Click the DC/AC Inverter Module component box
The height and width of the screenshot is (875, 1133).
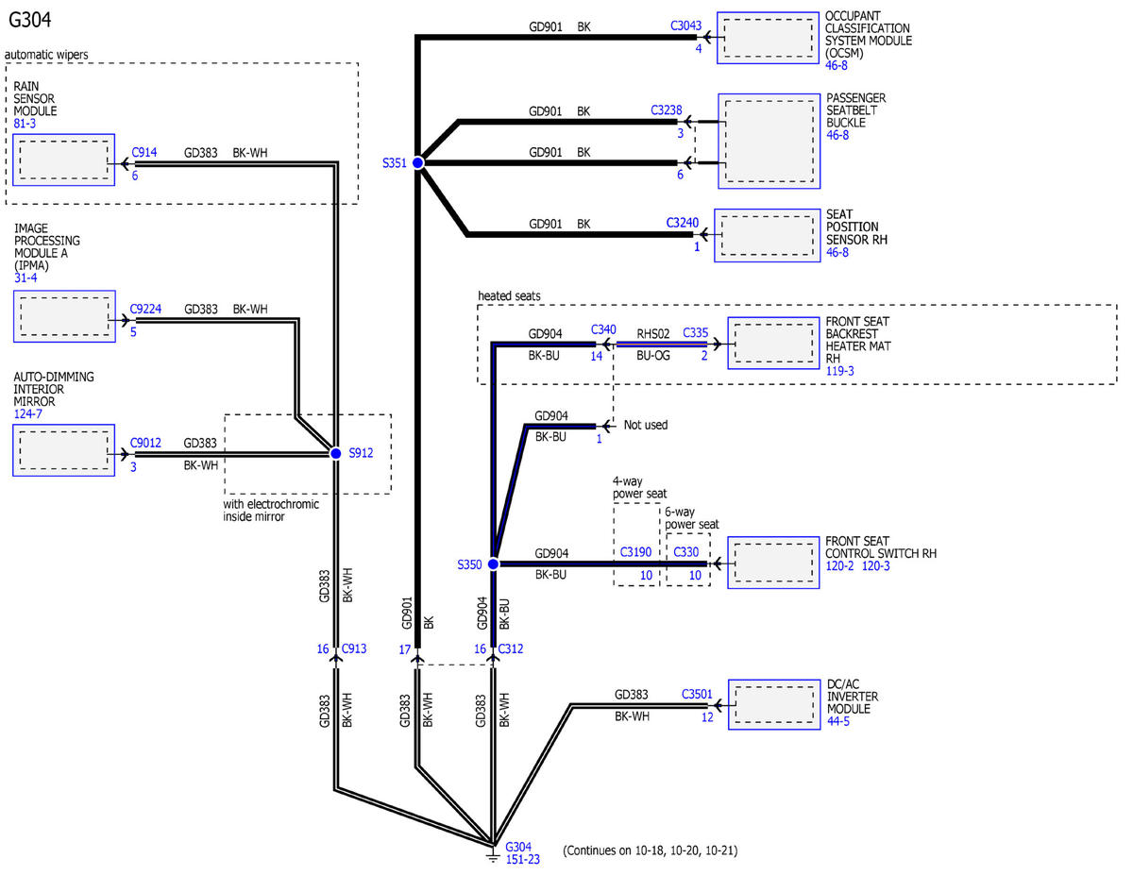click(x=773, y=704)
